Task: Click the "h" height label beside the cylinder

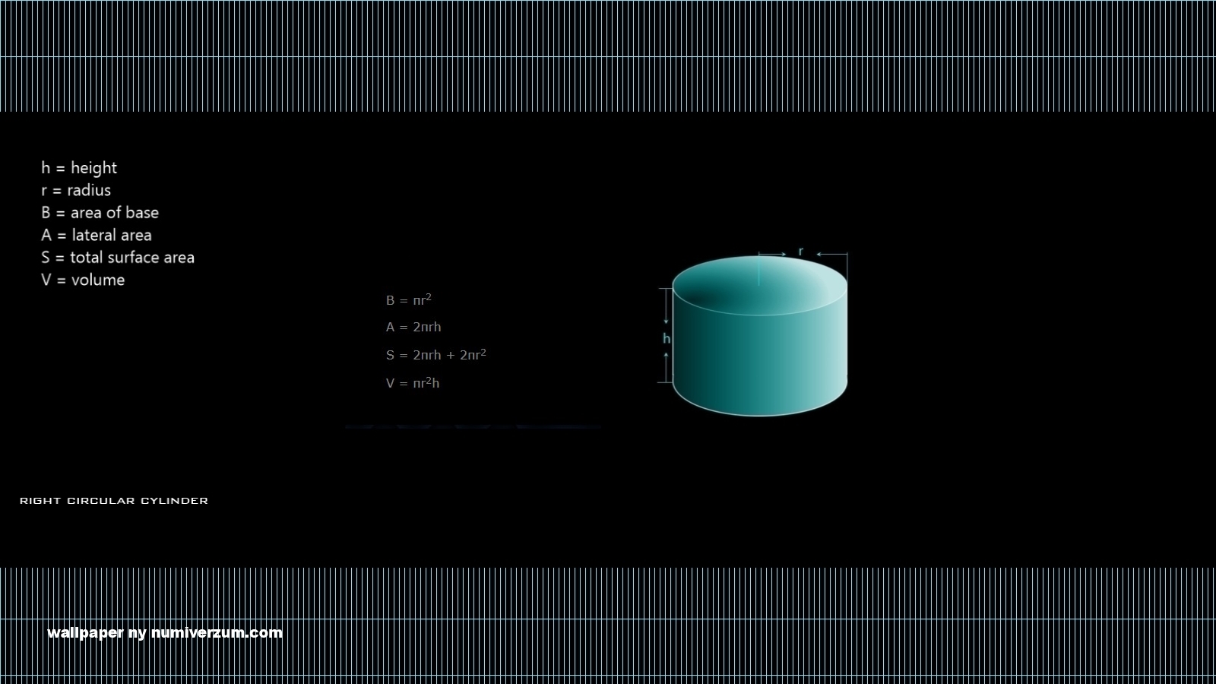Action: [667, 338]
